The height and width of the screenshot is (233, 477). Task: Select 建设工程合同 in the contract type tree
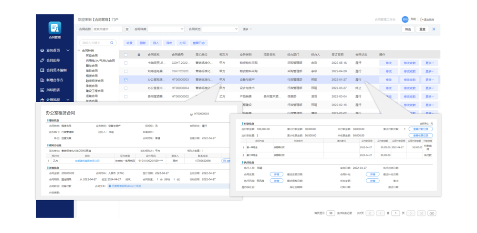pyautogui.click(x=95, y=90)
